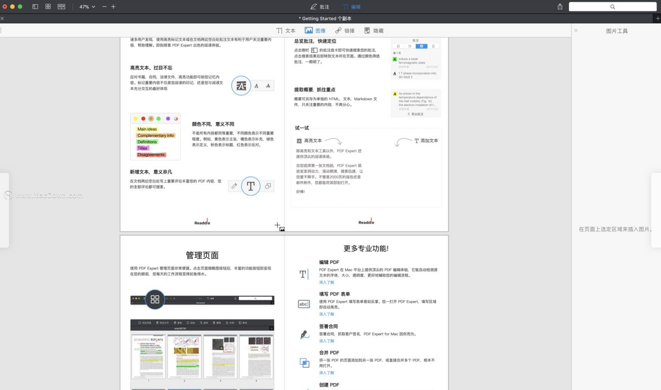This screenshot has width=661, height=390.
Task: Click the large highlight text icon
Action: (241, 86)
